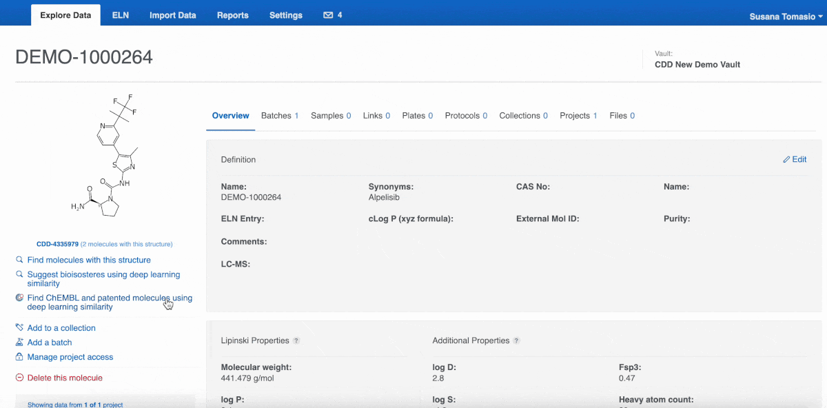Image resolution: width=827 pixels, height=408 pixels.
Task: Go to the ELN menu item
Action: pos(121,15)
